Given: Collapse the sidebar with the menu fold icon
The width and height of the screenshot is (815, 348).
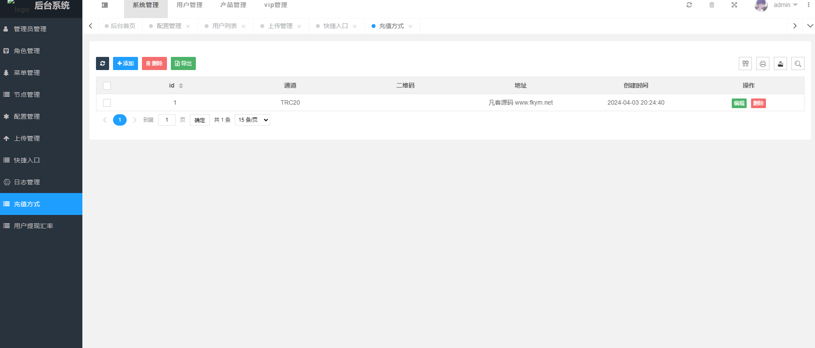Looking at the screenshot, I should coord(105,5).
